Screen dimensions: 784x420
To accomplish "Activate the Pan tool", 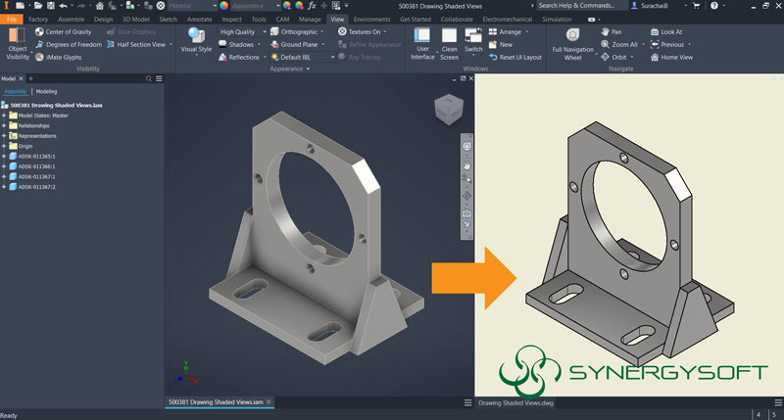I will click(x=612, y=32).
